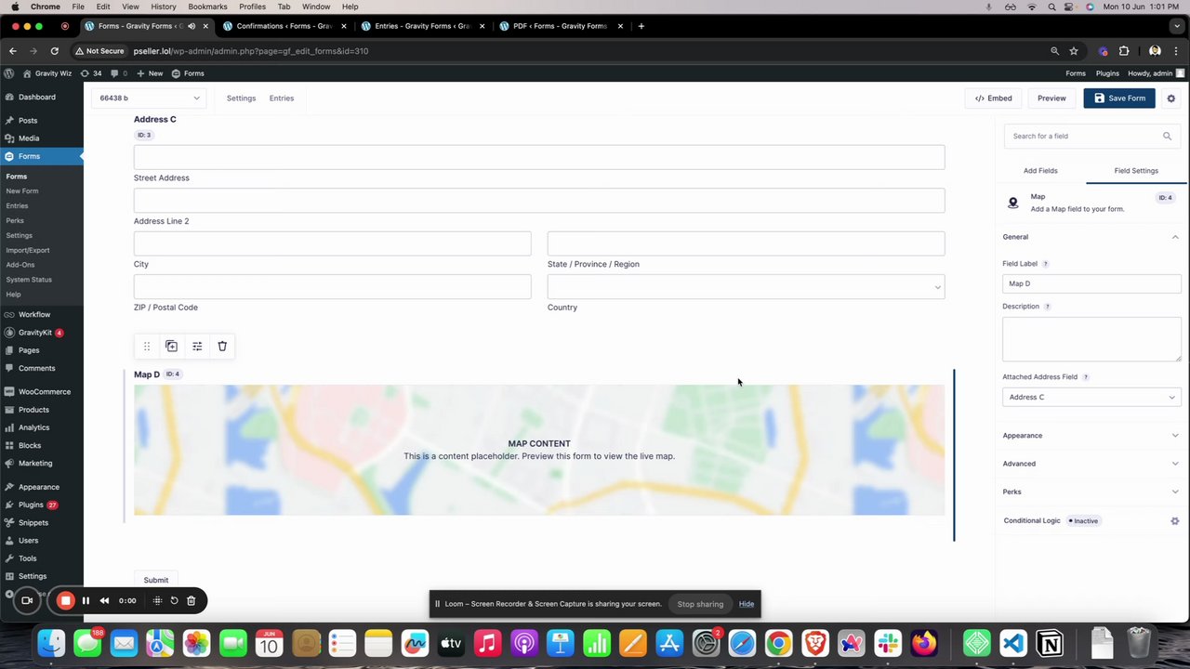1190x669 pixels.
Task: Open the Country dropdown
Action: pos(746,287)
